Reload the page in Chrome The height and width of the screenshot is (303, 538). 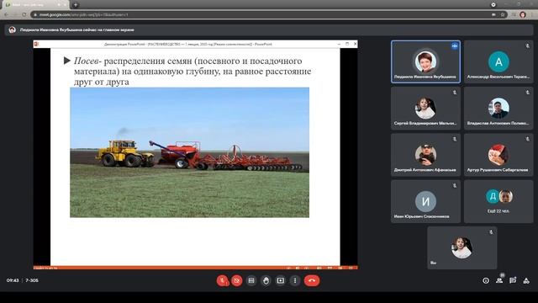(x=24, y=15)
